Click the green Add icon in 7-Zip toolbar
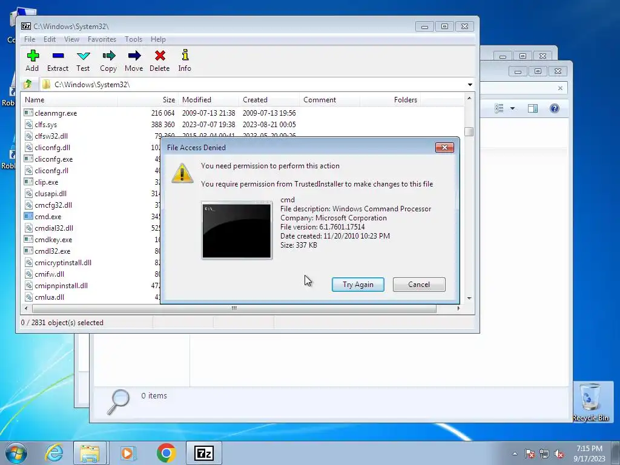This screenshot has width=620, height=465. [33, 55]
